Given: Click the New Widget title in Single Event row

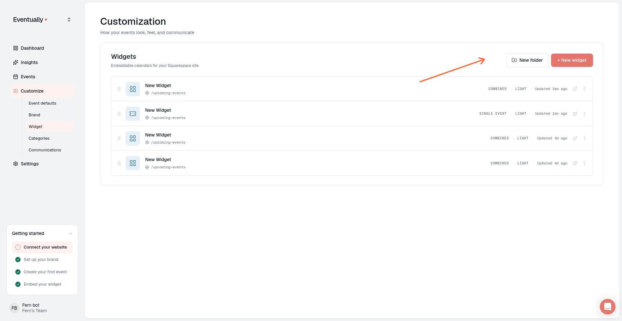Looking at the screenshot, I should pyautogui.click(x=158, y=110).
